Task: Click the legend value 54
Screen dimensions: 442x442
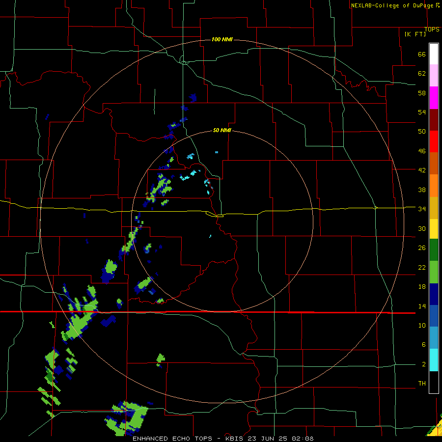Action: [422, 112]
